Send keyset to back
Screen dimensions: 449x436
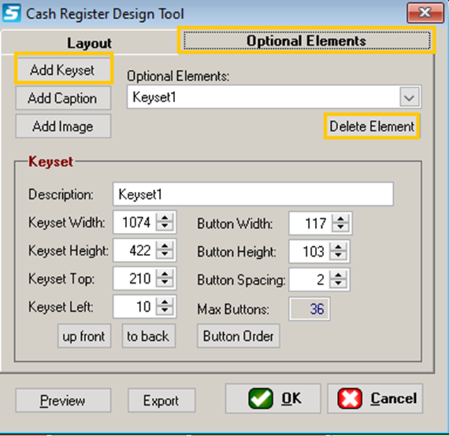[x=148, y=337]
